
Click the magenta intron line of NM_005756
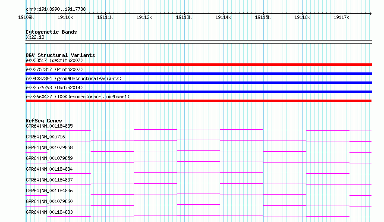pos(198,140)
